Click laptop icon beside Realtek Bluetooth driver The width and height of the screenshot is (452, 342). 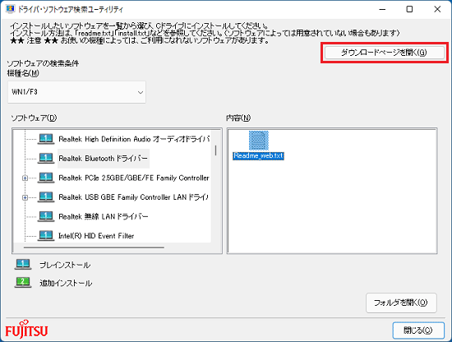pos(46,159)
